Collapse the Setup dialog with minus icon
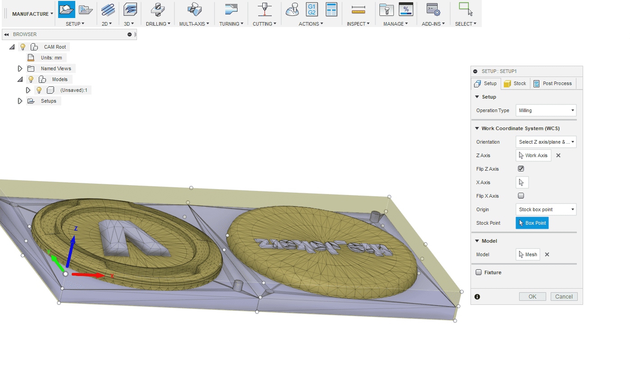Image resolution: width=630 pixels, height=367 pixels. point(475,71)
